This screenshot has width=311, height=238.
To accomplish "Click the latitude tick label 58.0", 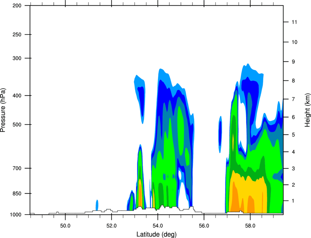I will [x=250, y=226].
